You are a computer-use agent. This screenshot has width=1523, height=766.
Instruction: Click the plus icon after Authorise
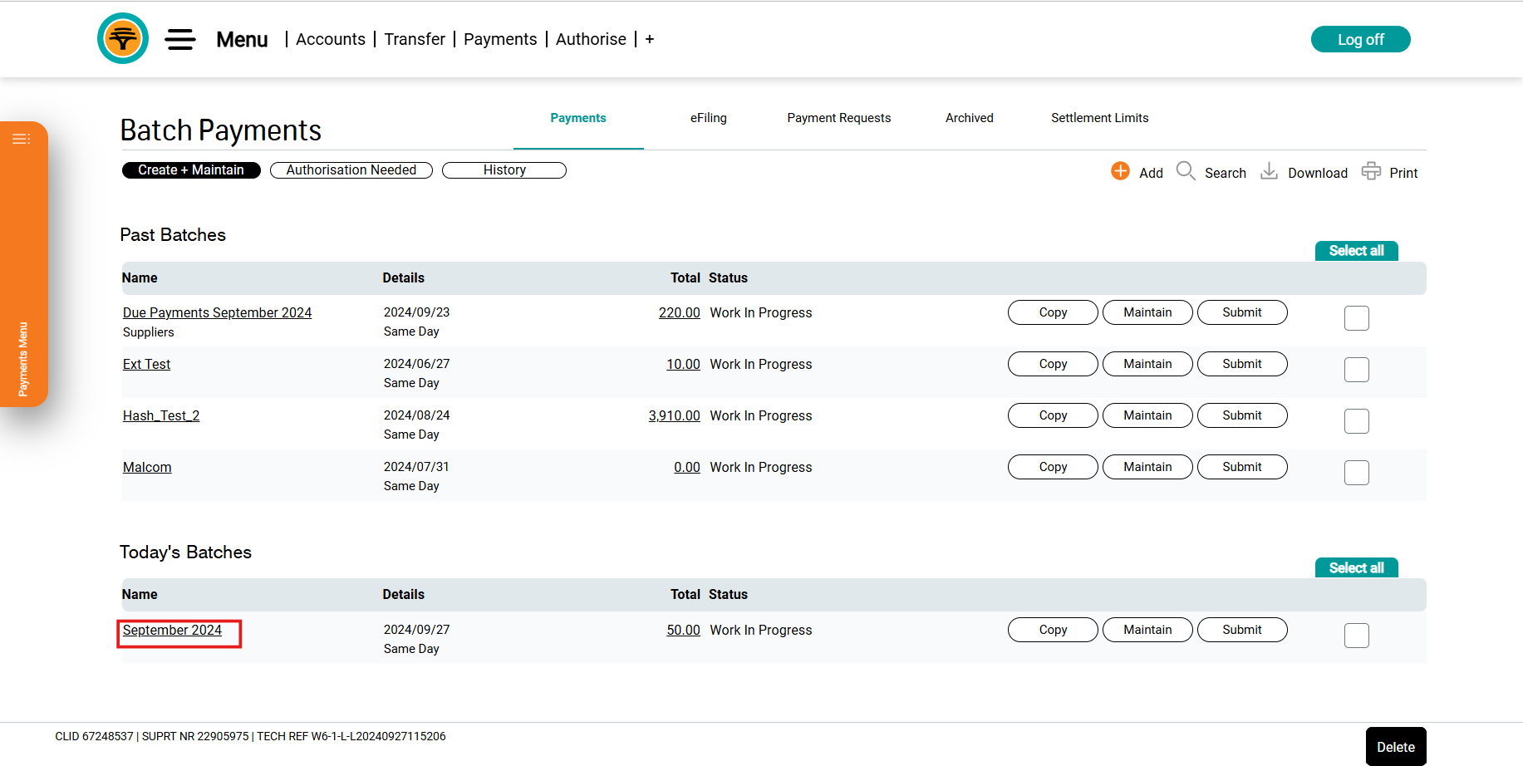pos(650,39)
